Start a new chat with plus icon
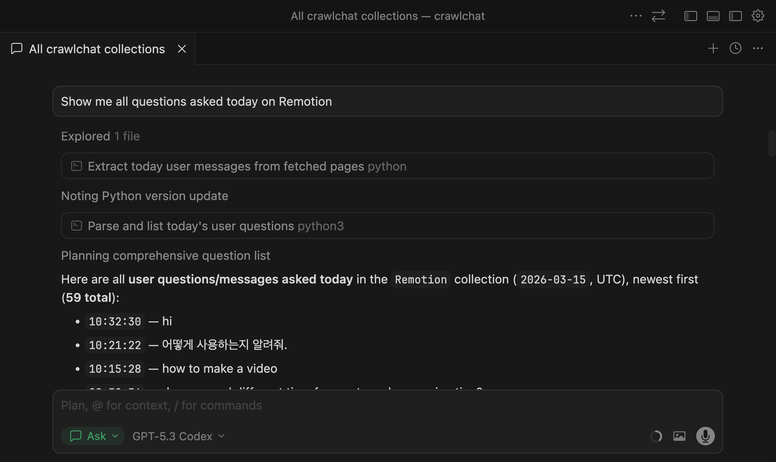This screenshot has width=776, height=462. click(713, 49)
